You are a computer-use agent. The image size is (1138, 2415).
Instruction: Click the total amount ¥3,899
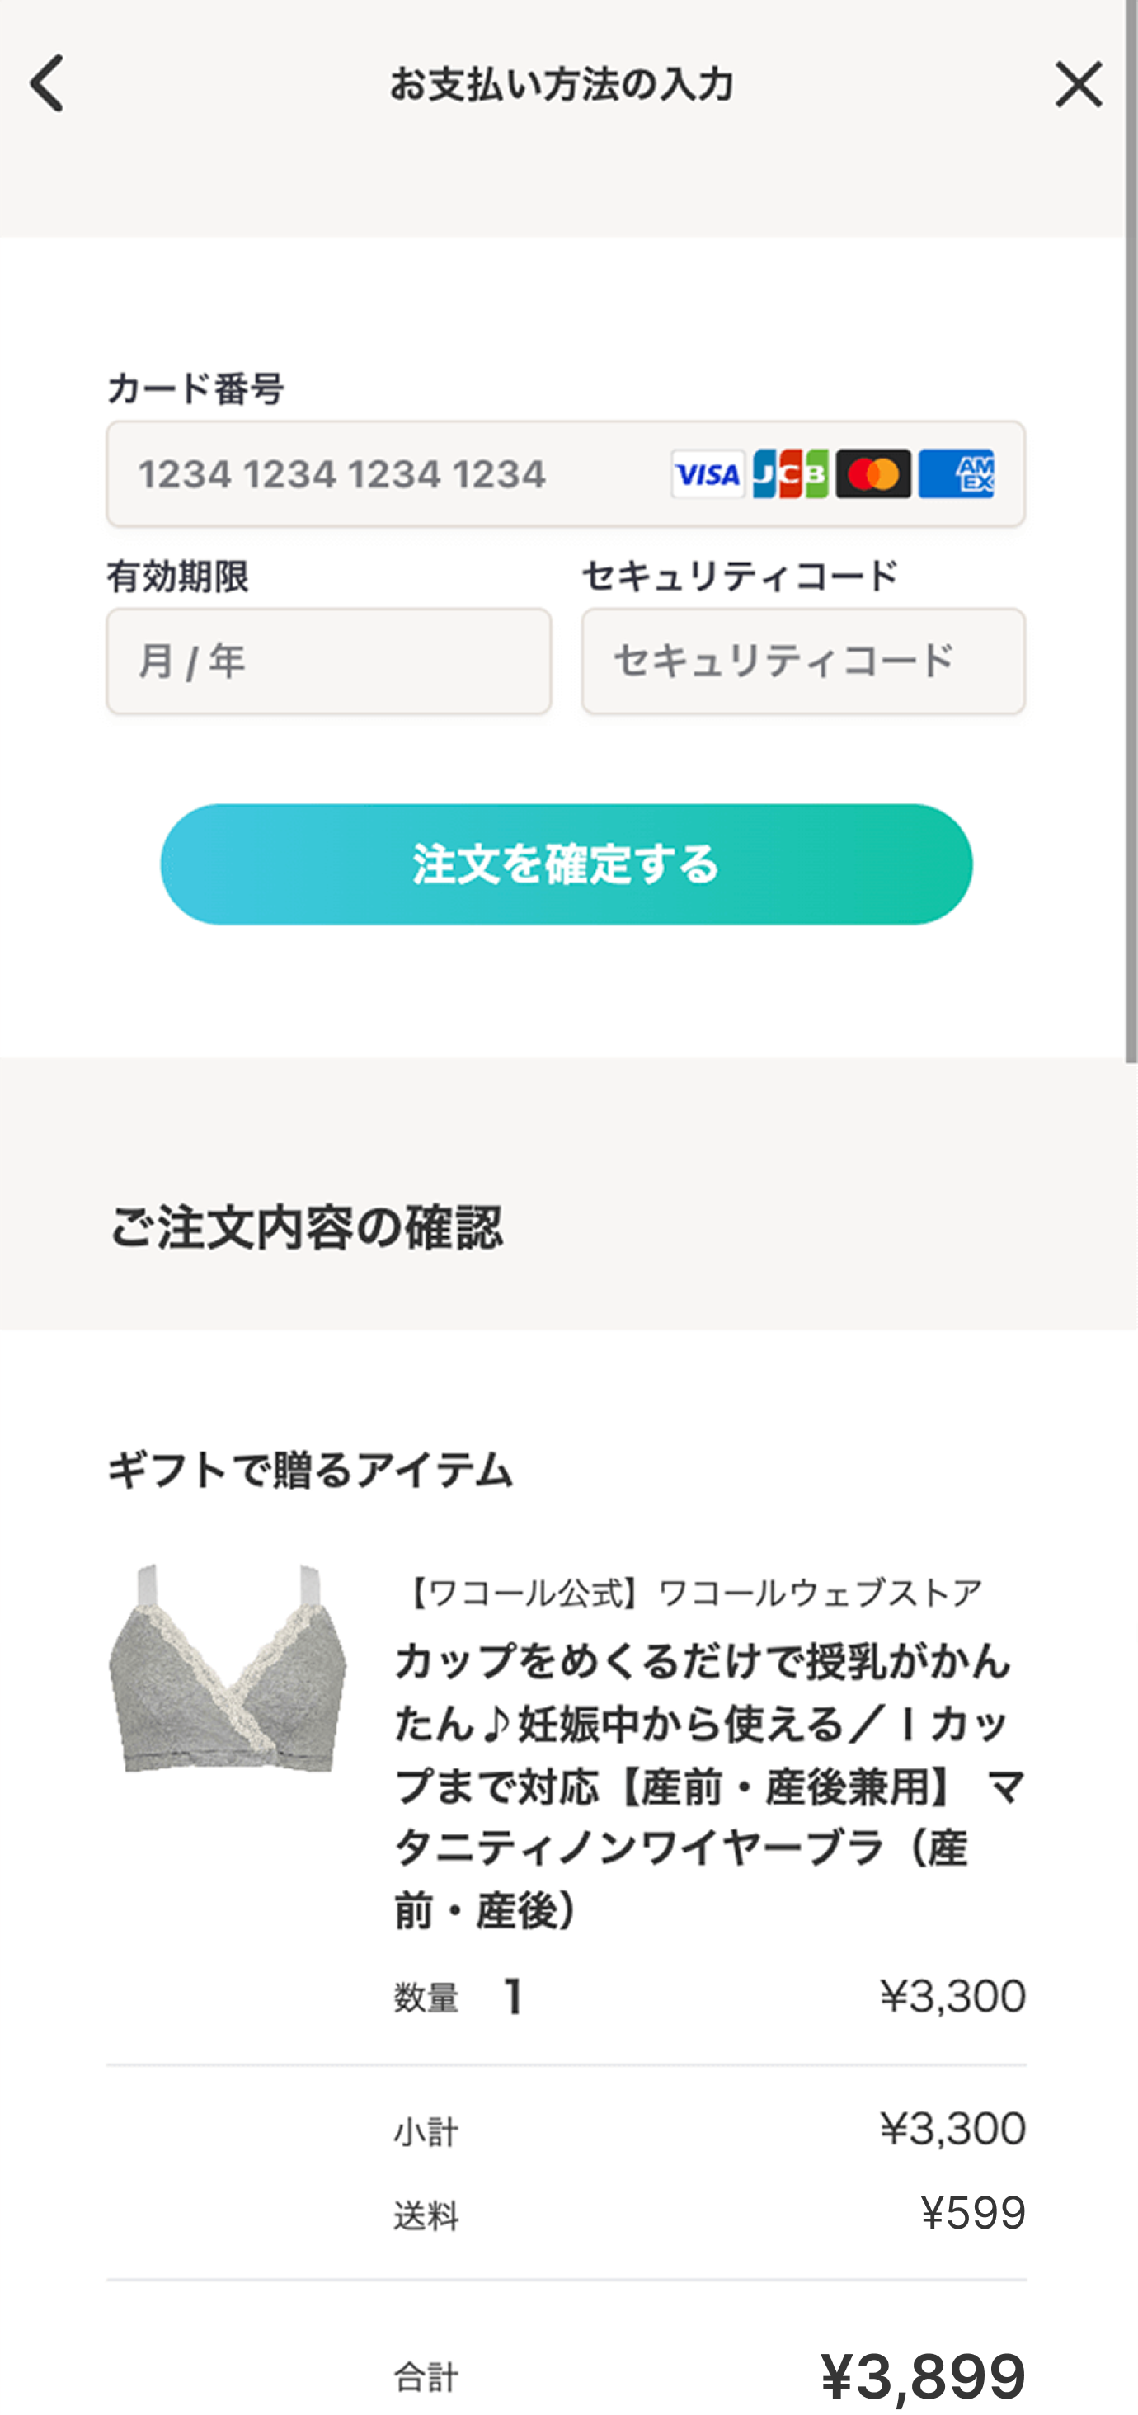[x=923, y=2376]
